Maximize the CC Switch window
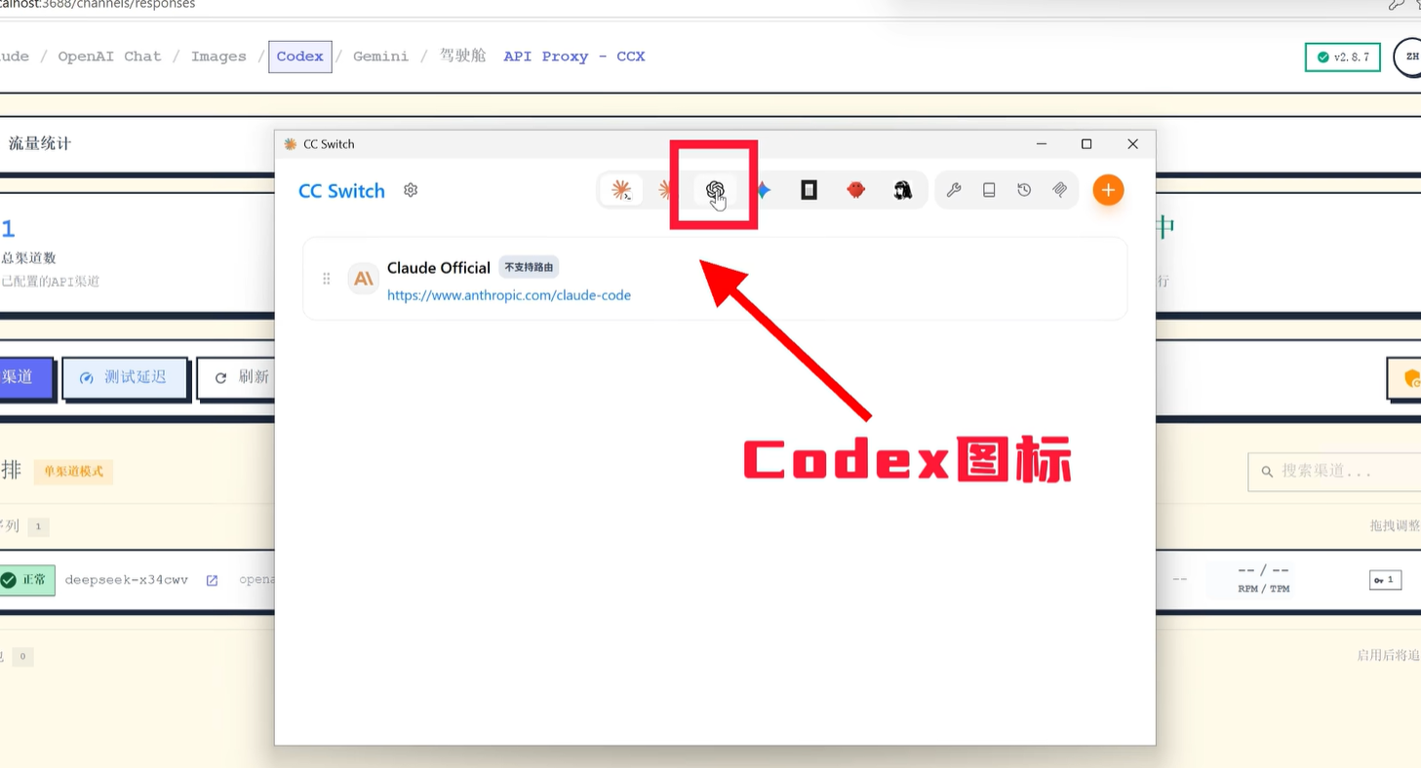The image size is (1421, 768). click(1086, 144)
